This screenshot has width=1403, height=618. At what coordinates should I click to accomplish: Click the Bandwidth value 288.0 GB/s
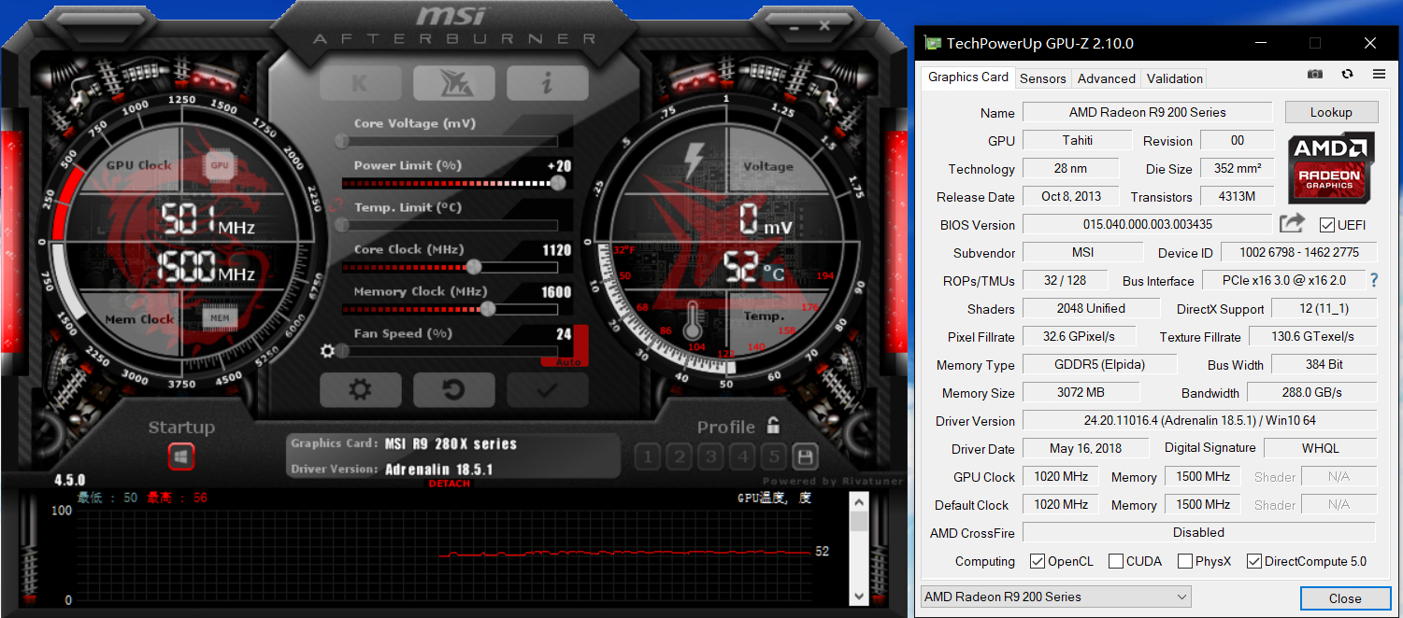pyautogui.click(x=1311, y=392)
